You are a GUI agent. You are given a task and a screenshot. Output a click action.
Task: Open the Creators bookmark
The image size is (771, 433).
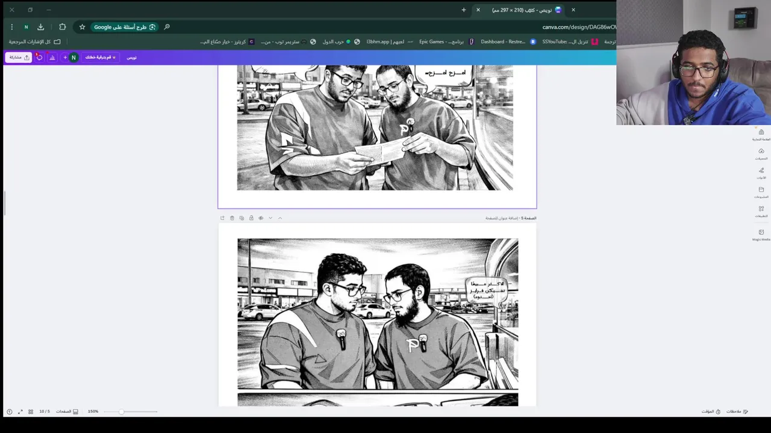[226, 41]
